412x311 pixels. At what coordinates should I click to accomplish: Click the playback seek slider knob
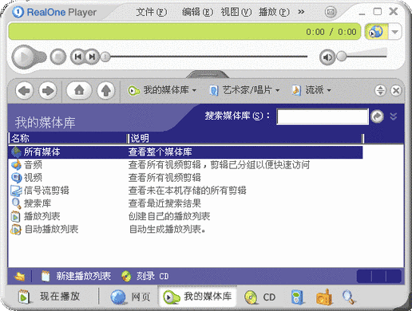coord(105,57)
